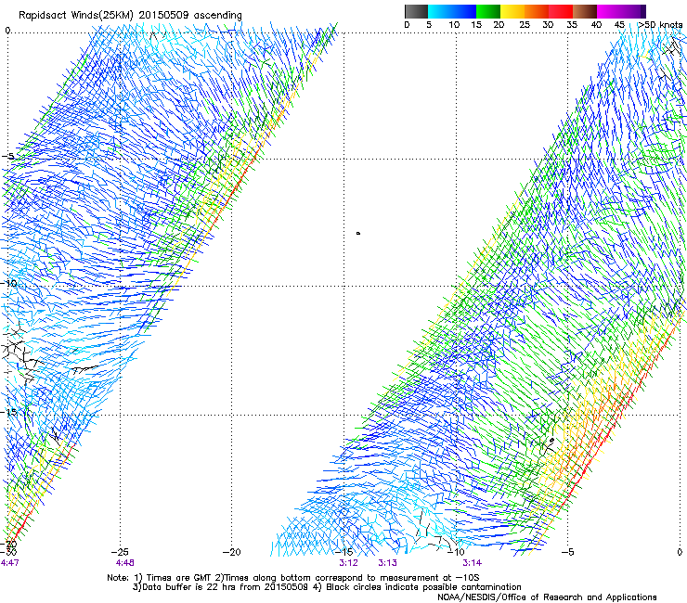The height and width of the screenshot is (603, 687).
Task: Click the '25' label under the color bar
Action: coord(524,24)
